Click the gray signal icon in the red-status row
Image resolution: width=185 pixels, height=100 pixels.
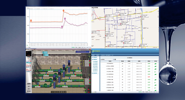[x=155, y=77]
